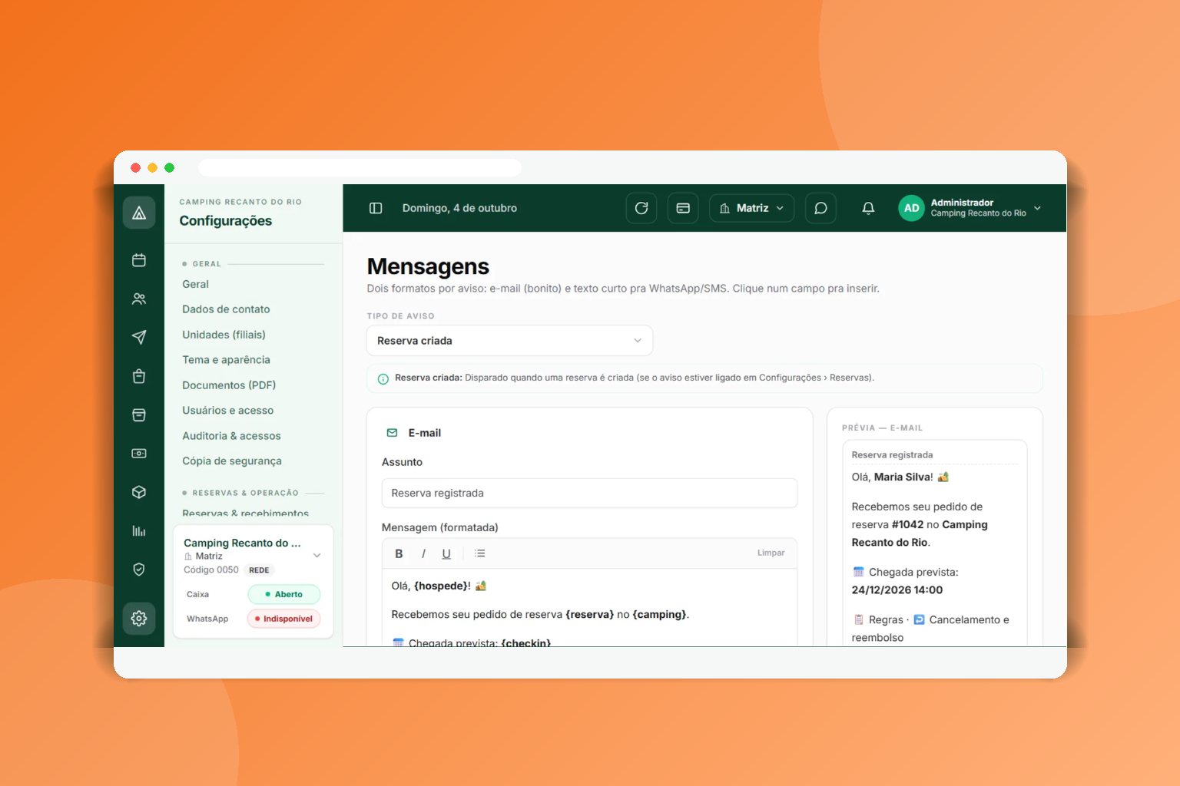Open Tema e aparência settings

226,360
